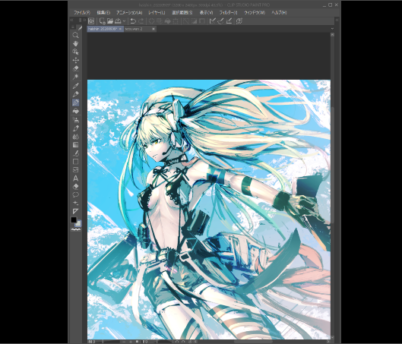The height and width of the screenshot is (344, 402).
Task: Select the Balloon tool
Action: [75, 195]
